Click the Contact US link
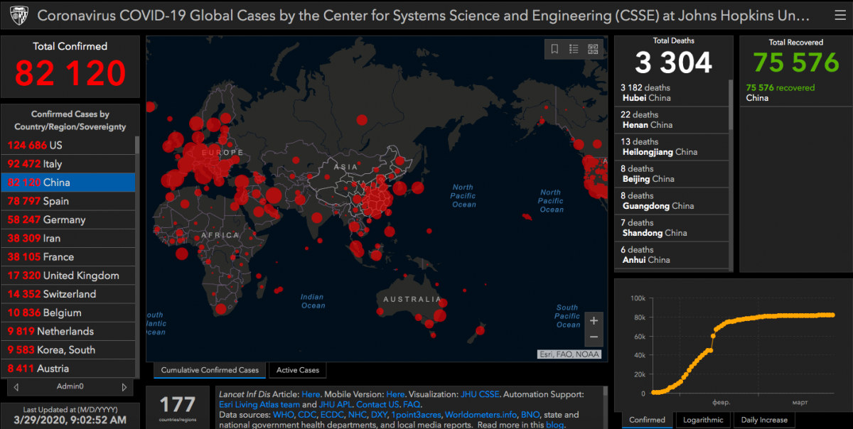The width and height of the screenshot is (853, 429). coord(377,405)
